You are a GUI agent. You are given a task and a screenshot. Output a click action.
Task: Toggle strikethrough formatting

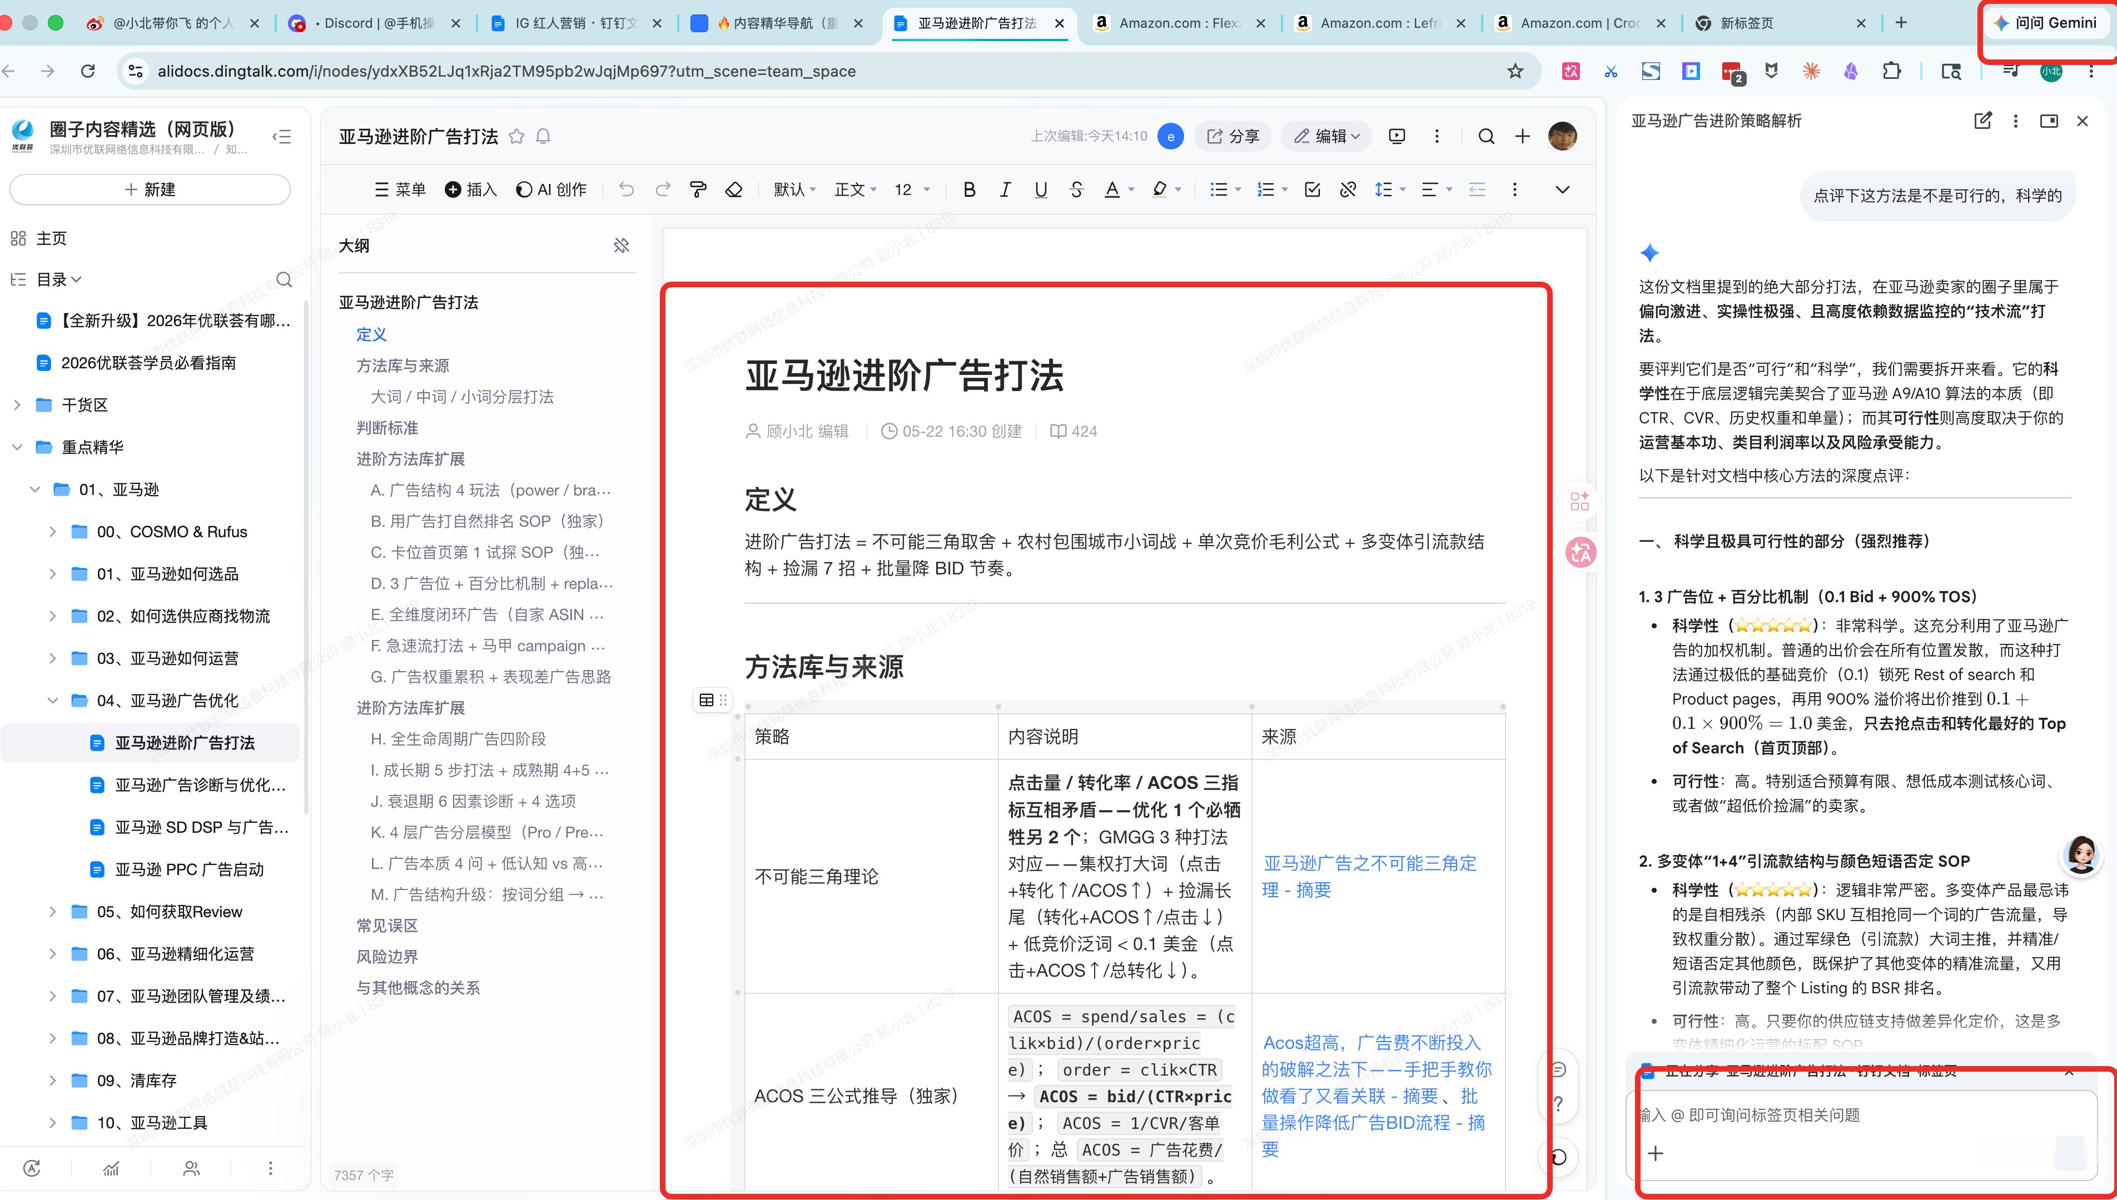coord(1076,189)
